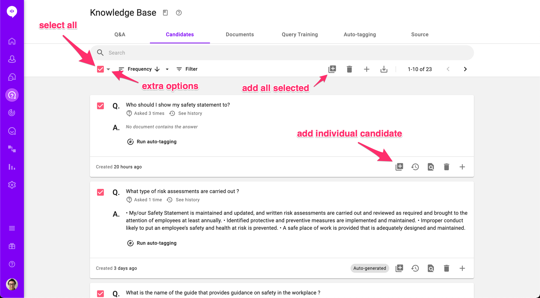Open the Frequency sort dropdown arrow
Viewport: 540px width, 298px height.
pyautogui.click(x=167, y=69)
